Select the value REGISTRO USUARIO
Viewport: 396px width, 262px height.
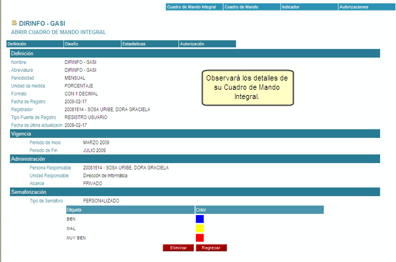(x=86, y=117)
